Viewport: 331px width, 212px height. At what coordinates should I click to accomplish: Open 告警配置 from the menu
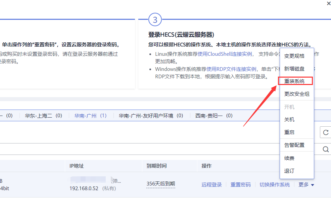[294, 145]
